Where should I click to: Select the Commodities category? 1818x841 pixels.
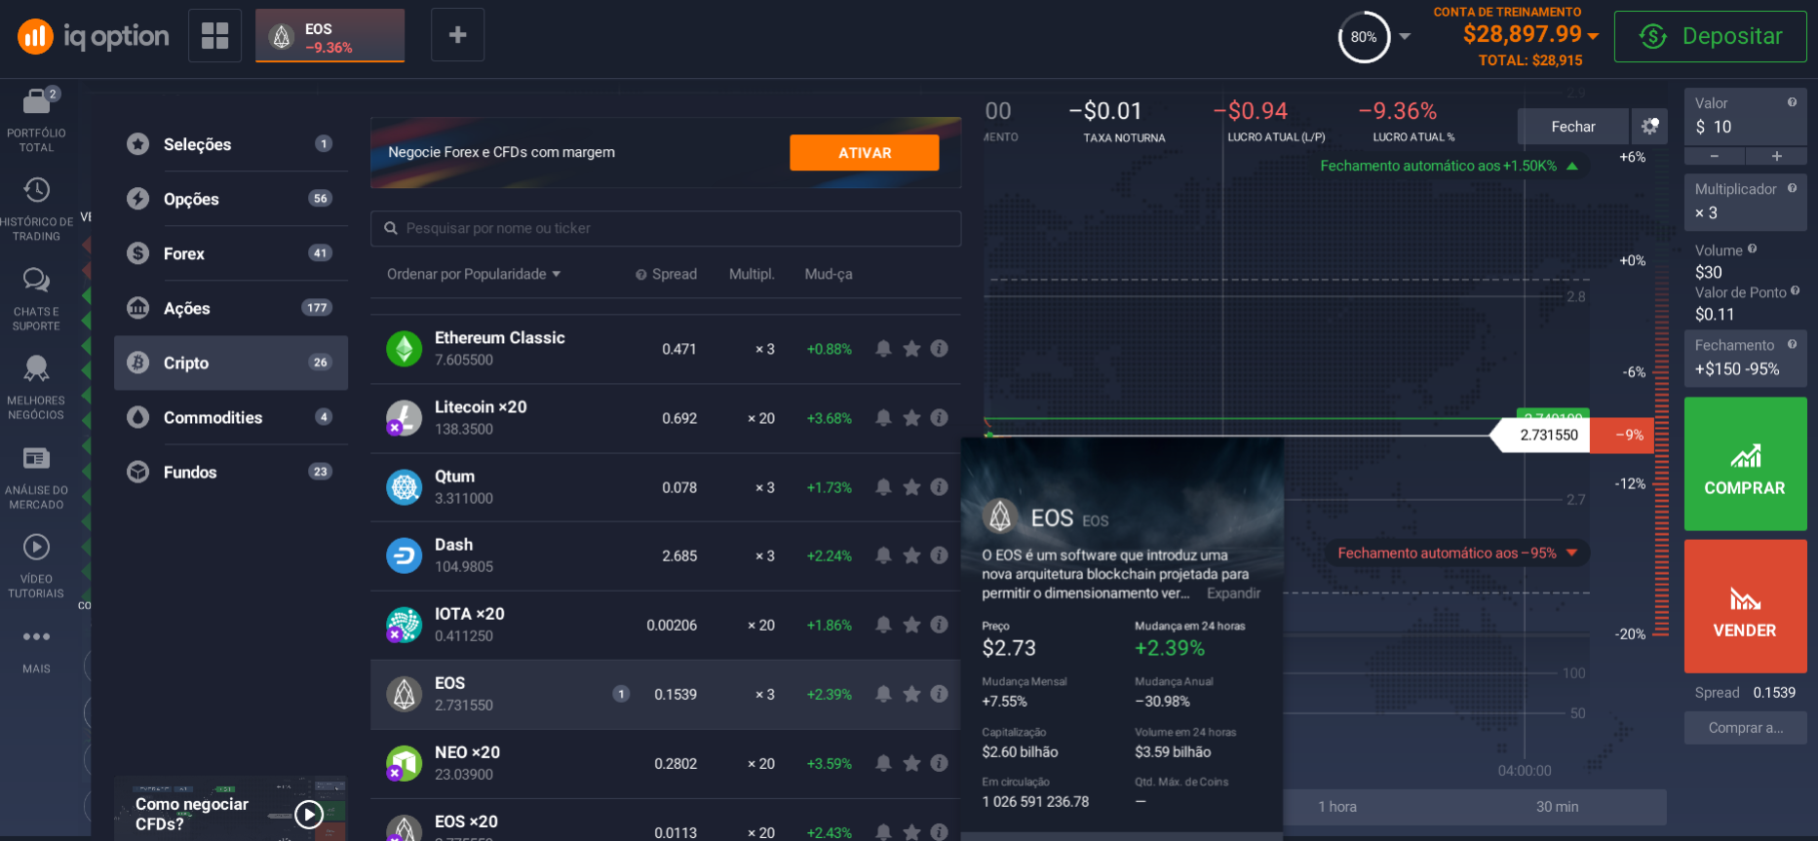[x=231, y=417]
